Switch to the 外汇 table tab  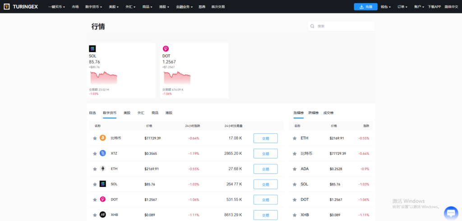coord(141,113)
